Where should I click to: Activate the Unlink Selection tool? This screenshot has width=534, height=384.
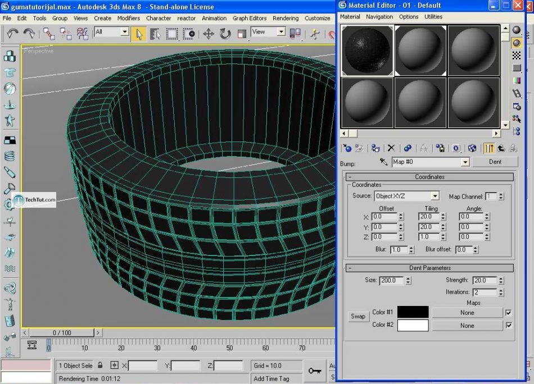click(65, 34)
